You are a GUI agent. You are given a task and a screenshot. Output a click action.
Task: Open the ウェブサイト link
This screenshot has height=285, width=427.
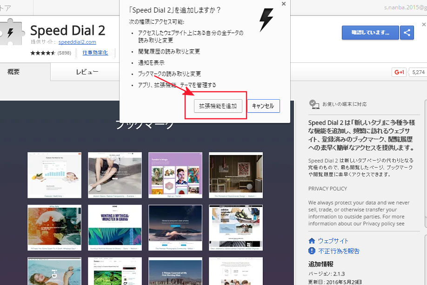pyautogui.click(x=333, y=241)
